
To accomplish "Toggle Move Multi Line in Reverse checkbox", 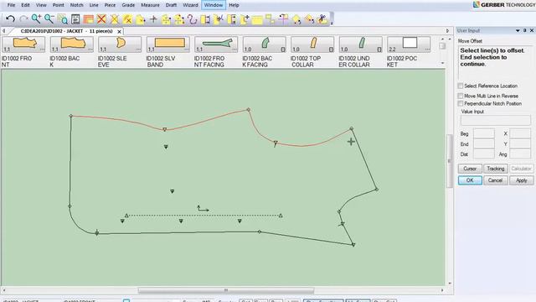I will [461, 96].
